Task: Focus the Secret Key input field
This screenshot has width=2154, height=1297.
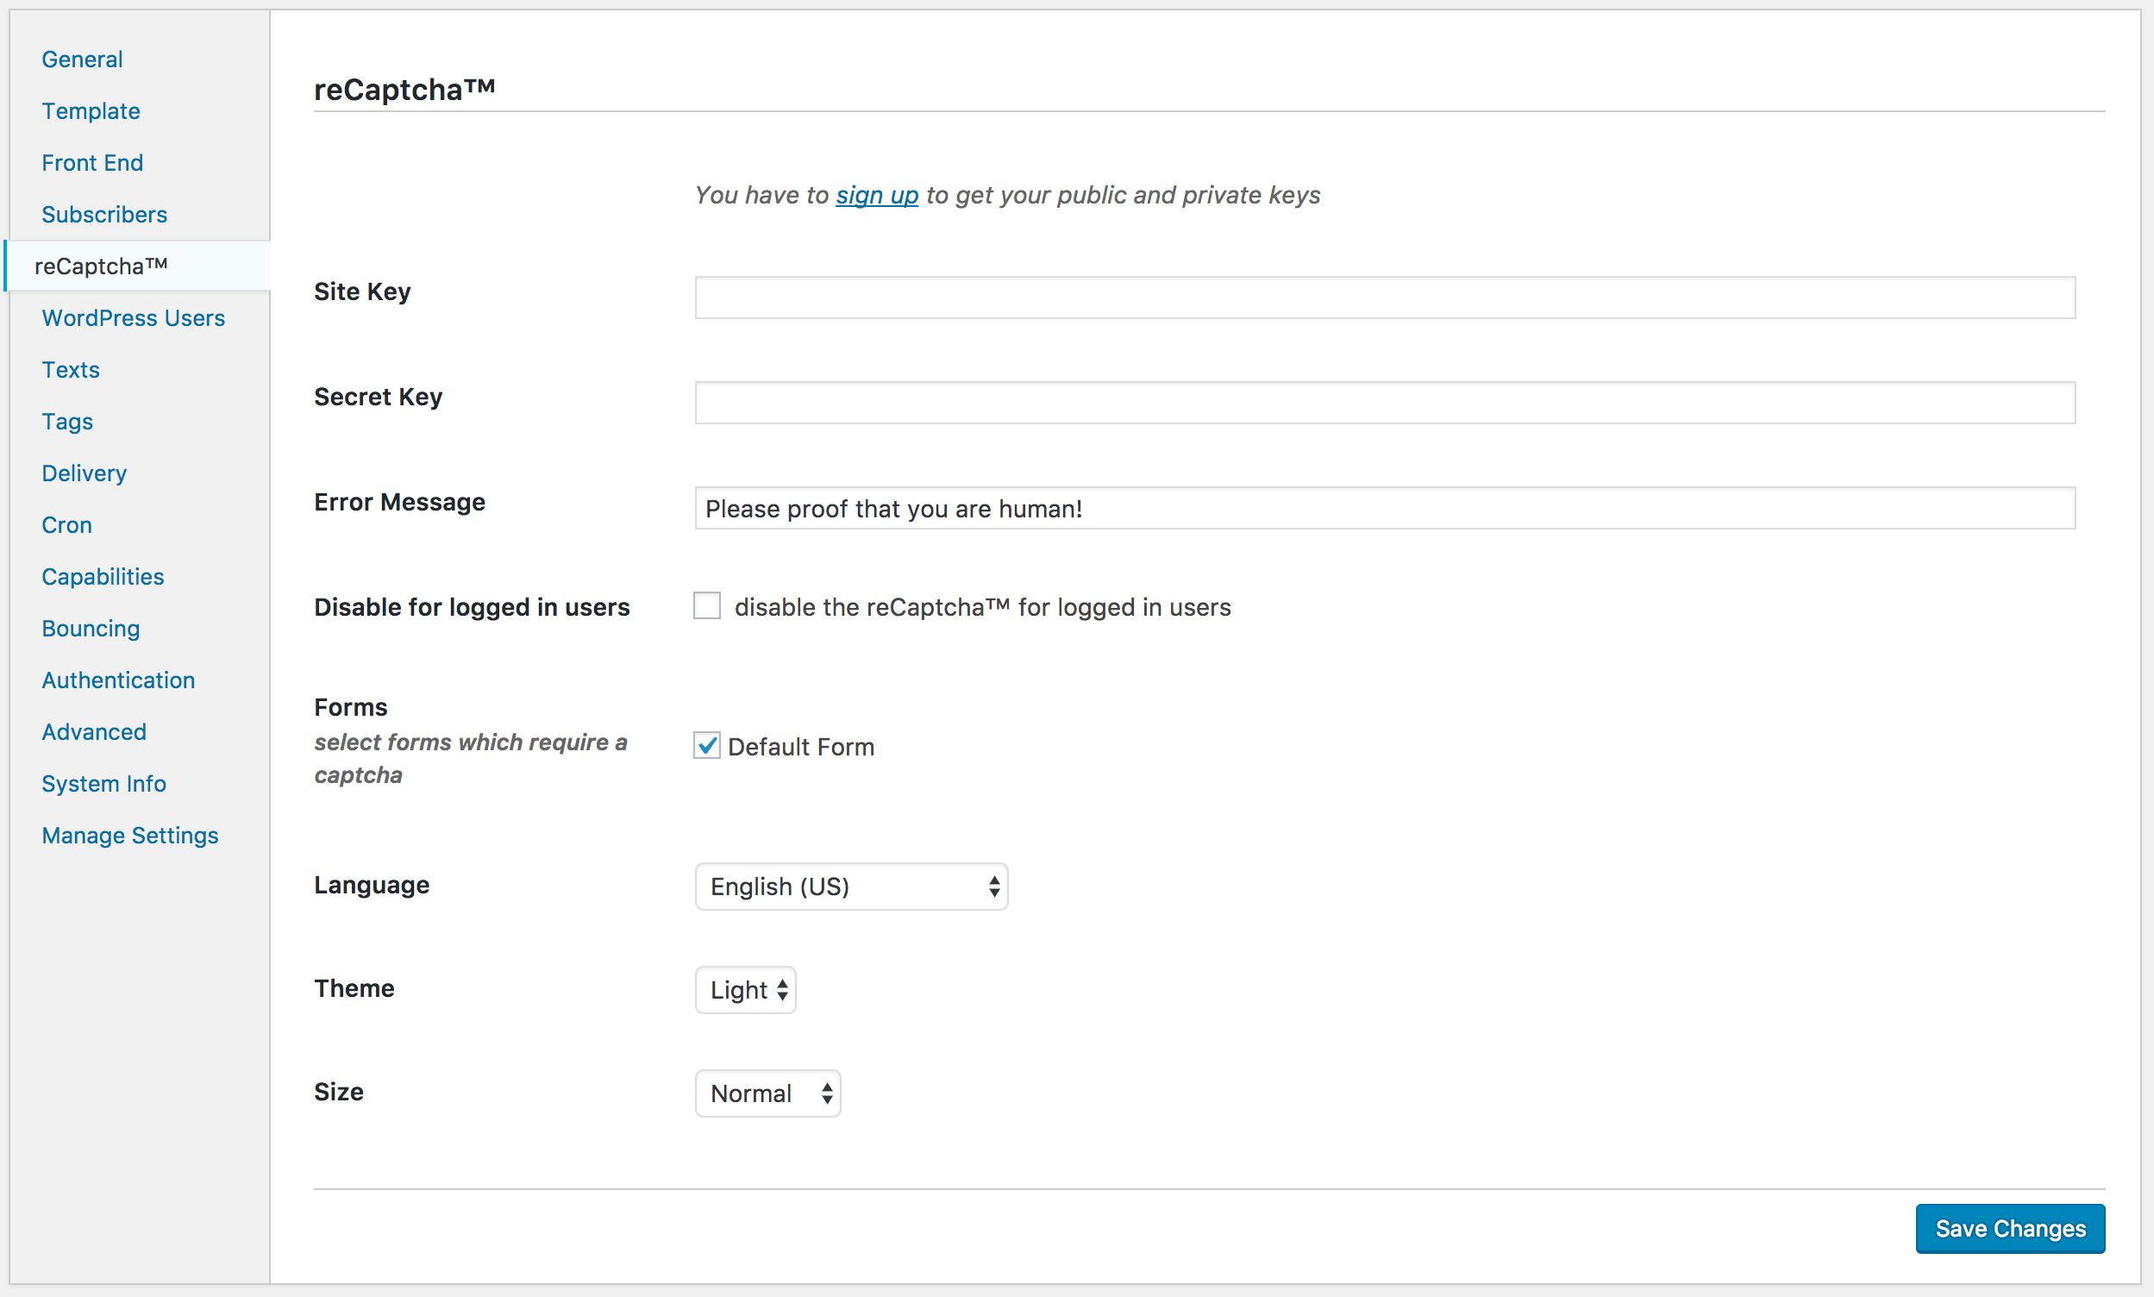Action: tap(1384, 403)
